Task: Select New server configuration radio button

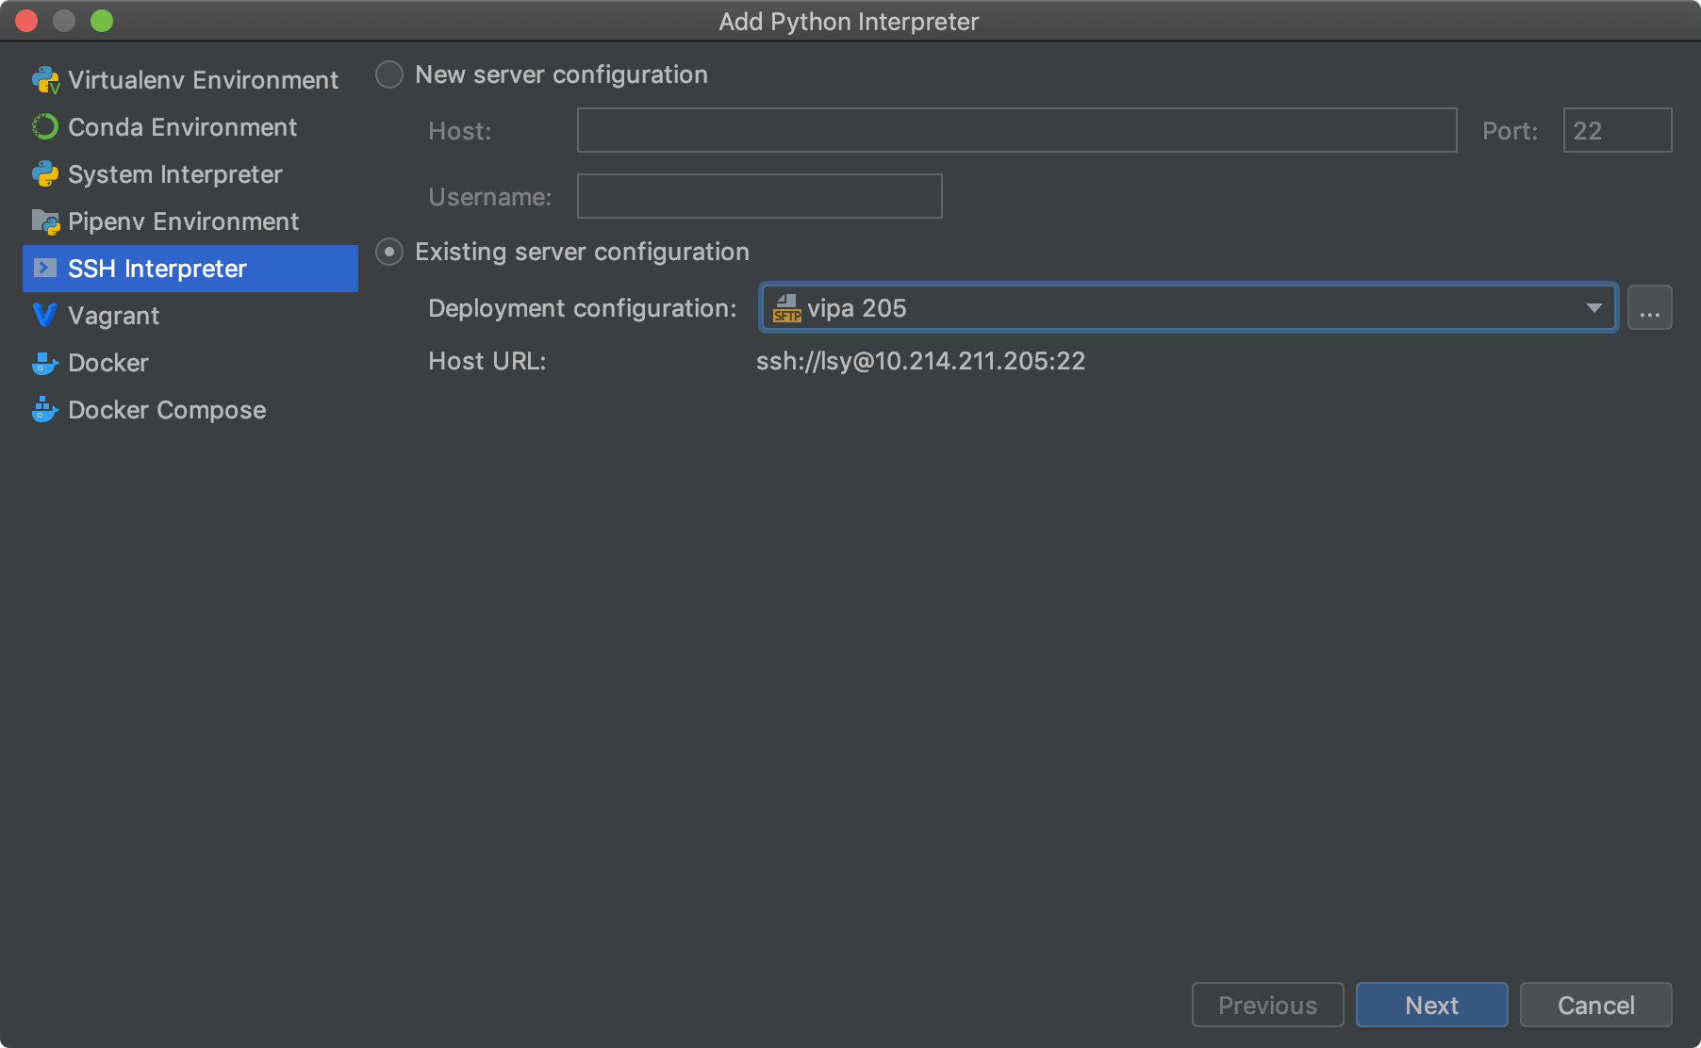Action: pos(389,74)
